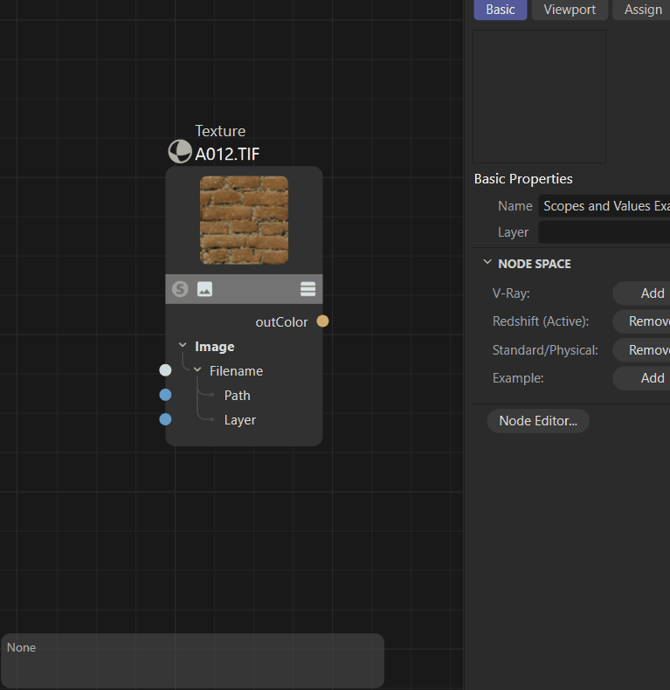Remove the Standard/Physical node space
670x690 pixels.
pos(647,349)
